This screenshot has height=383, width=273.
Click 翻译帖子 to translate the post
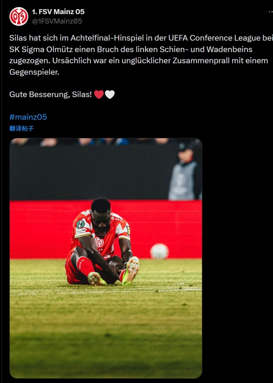tap(21, 129)
